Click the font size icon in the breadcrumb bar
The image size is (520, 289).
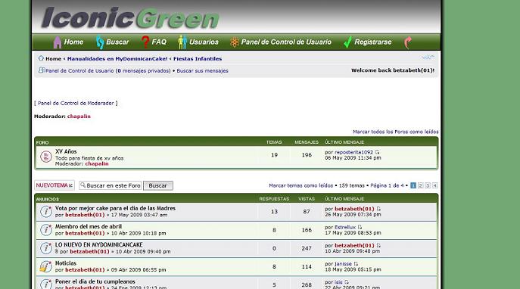coord(428,57)
